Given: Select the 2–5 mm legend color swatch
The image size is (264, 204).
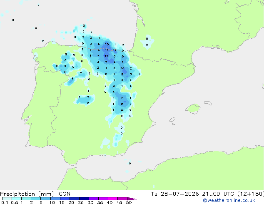Looking at the screenshot, I should pyautogui.click(x=36, y=199).
